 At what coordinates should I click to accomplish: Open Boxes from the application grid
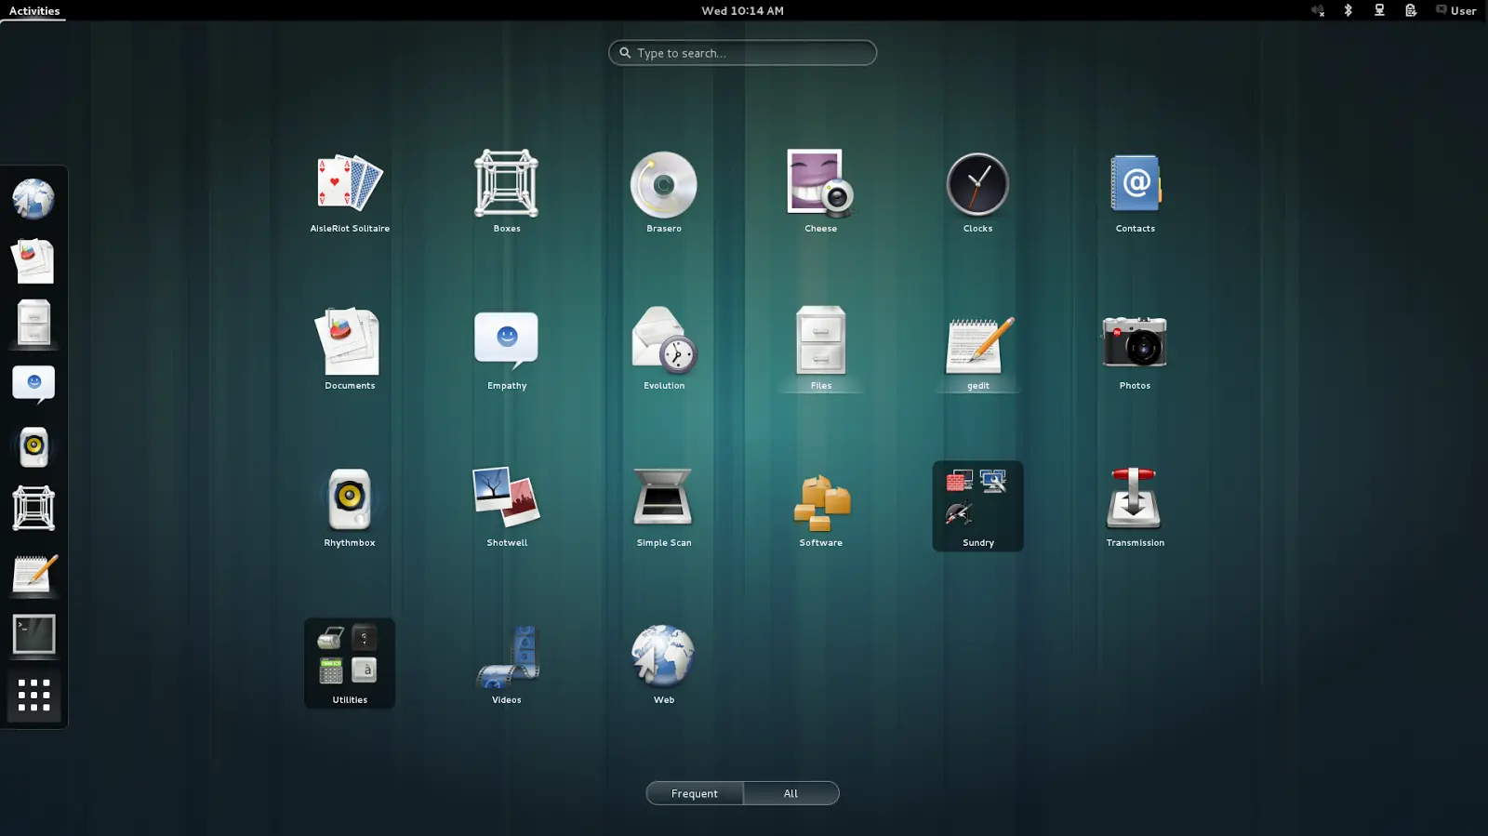[x=507, y=192]
